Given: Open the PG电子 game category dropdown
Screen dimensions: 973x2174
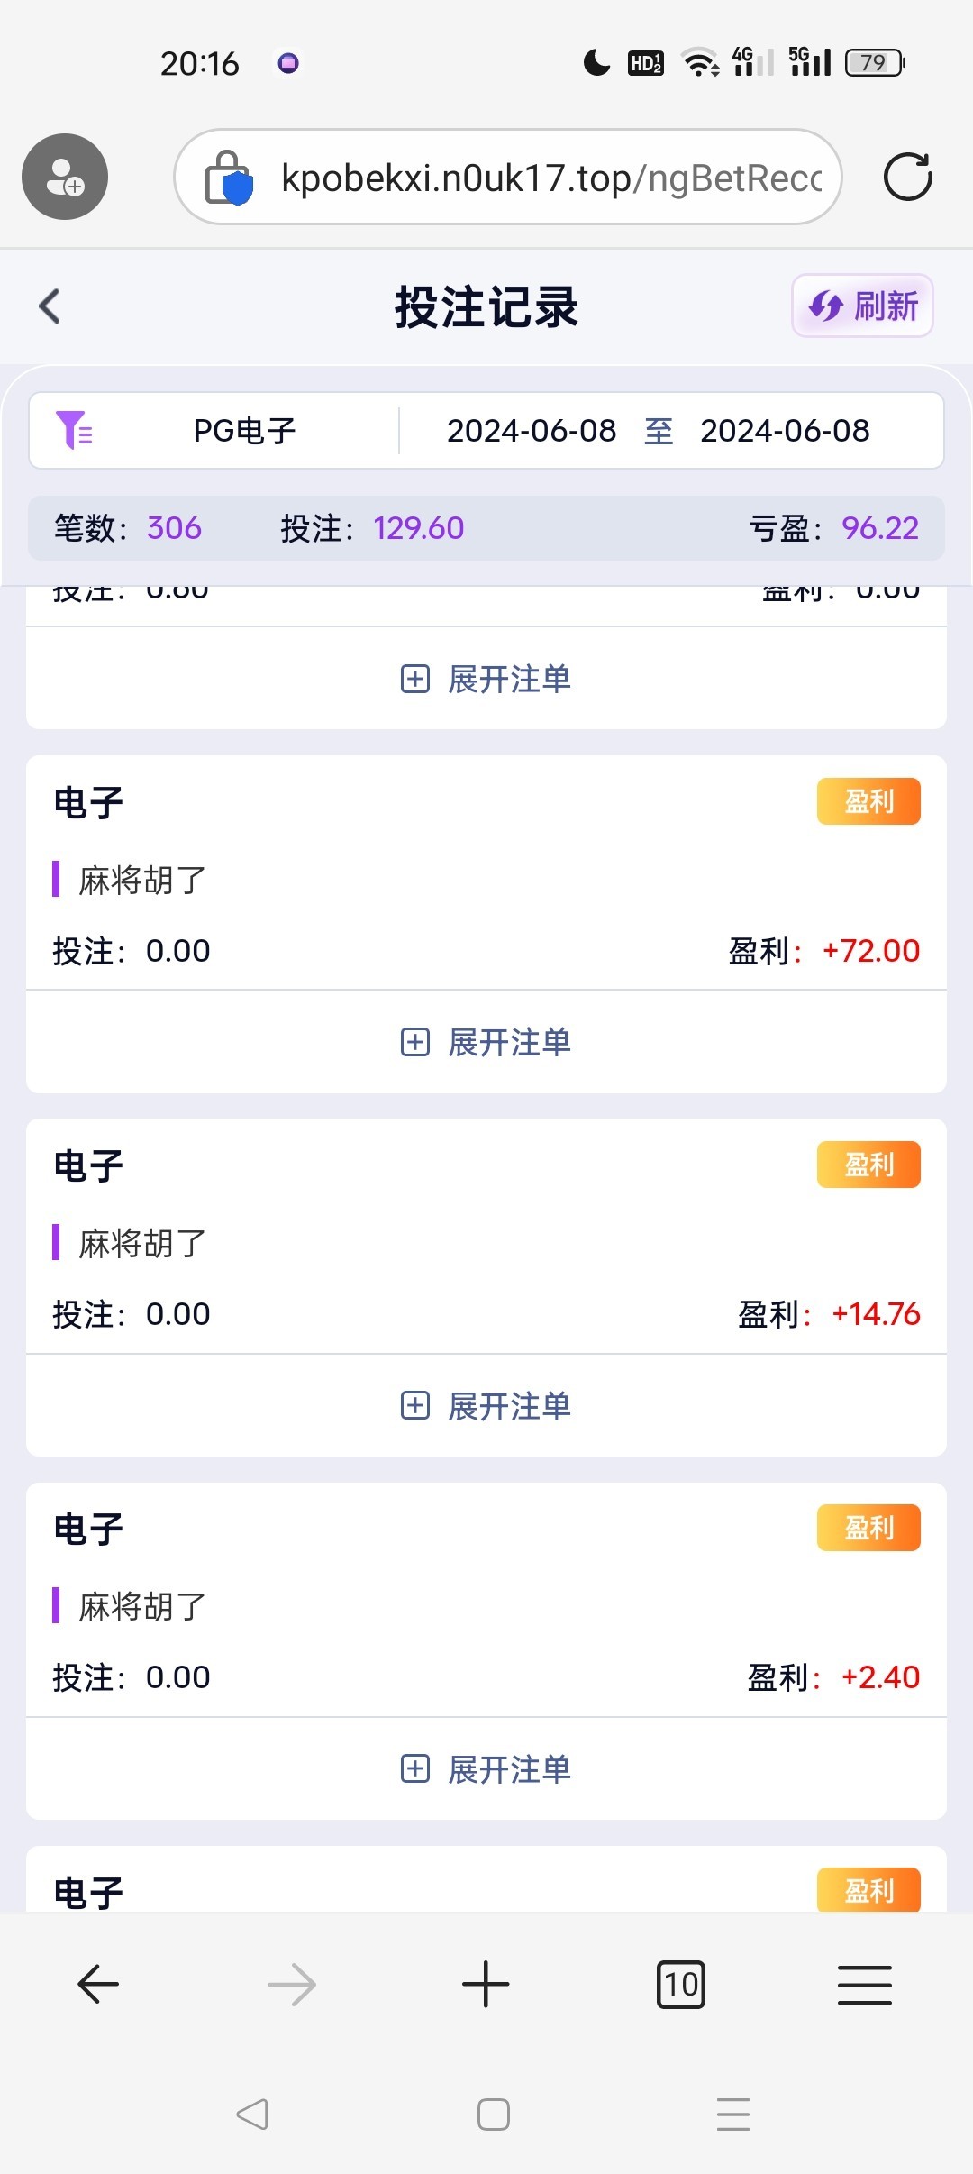Looking at the screenshot, I should [244, 431].
